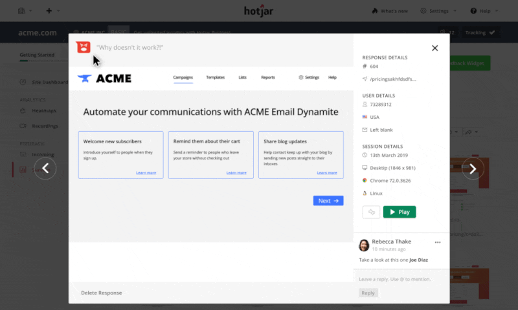Screen dimensions: 518x310
Task: Click Delete Response link
Action: [102, 293]
